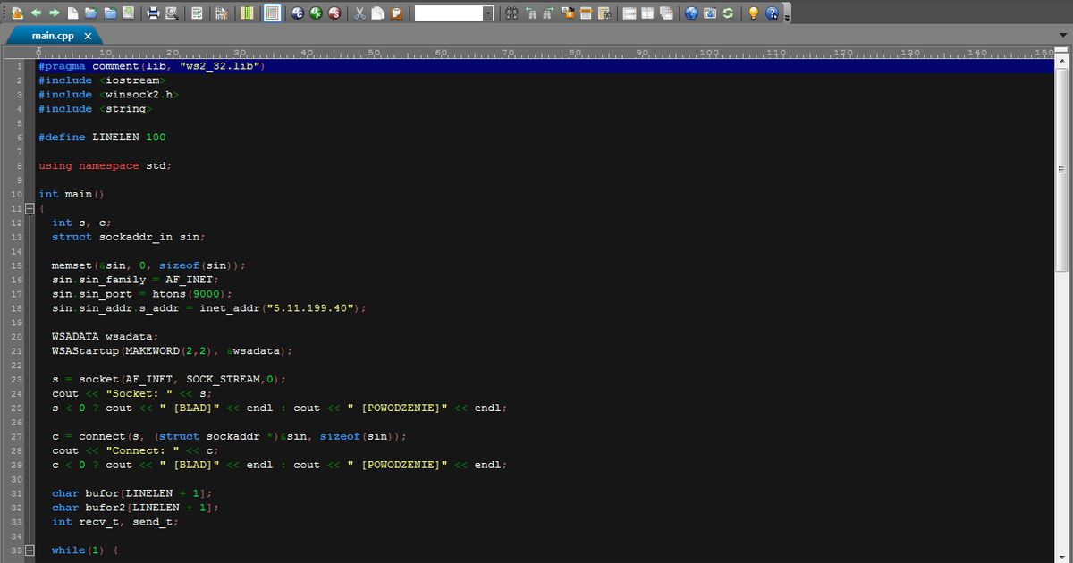Close the main.cpp tab
The height and width of the screenshot is (563, 1073).
click(x=88, y=36)
